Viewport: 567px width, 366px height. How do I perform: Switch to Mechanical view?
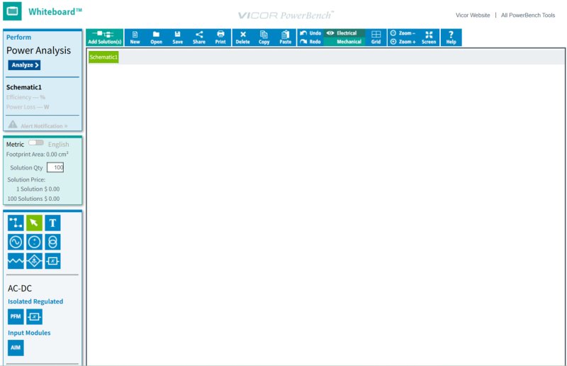tap(344, 42)
